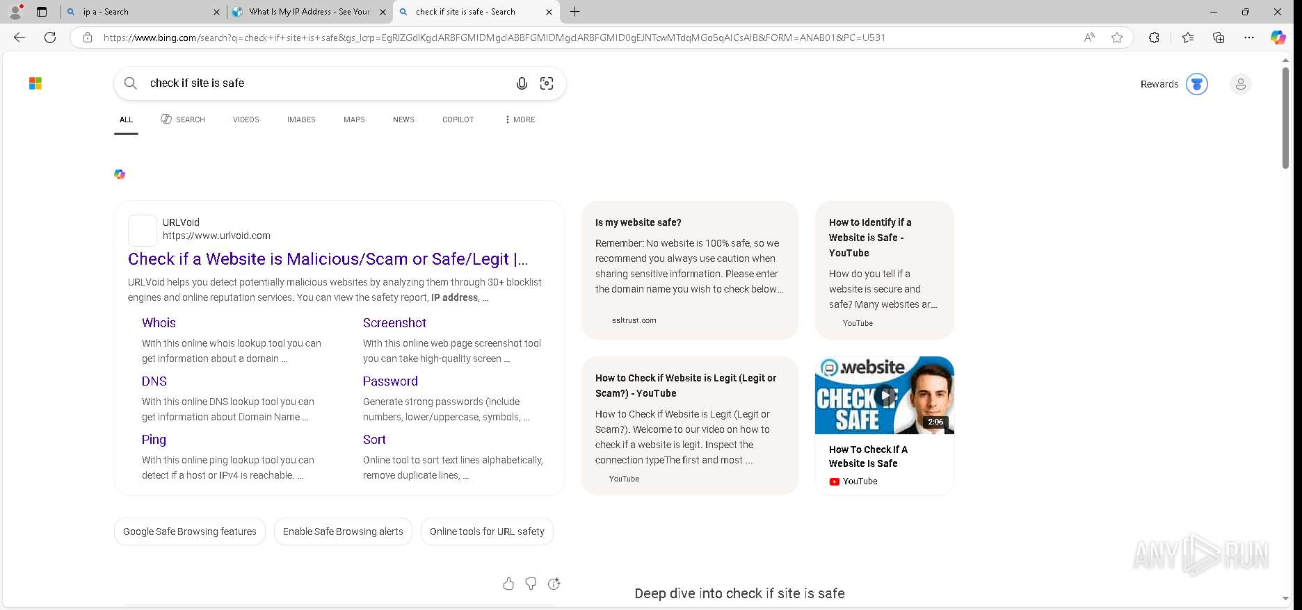Viewport: 1302px width, 610px height.
Task: Reload the page with refresh icon
Action: click(50, 38)
